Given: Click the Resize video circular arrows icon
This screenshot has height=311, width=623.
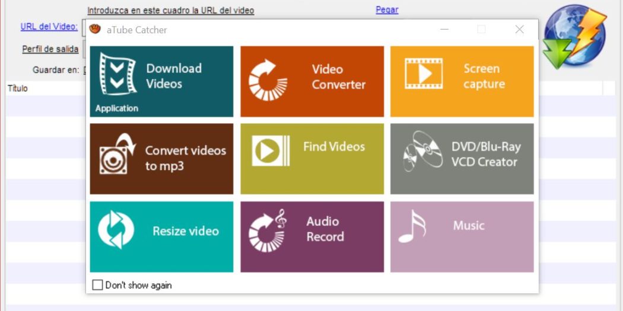Looking at the screenshot, I should click(116, 230).
